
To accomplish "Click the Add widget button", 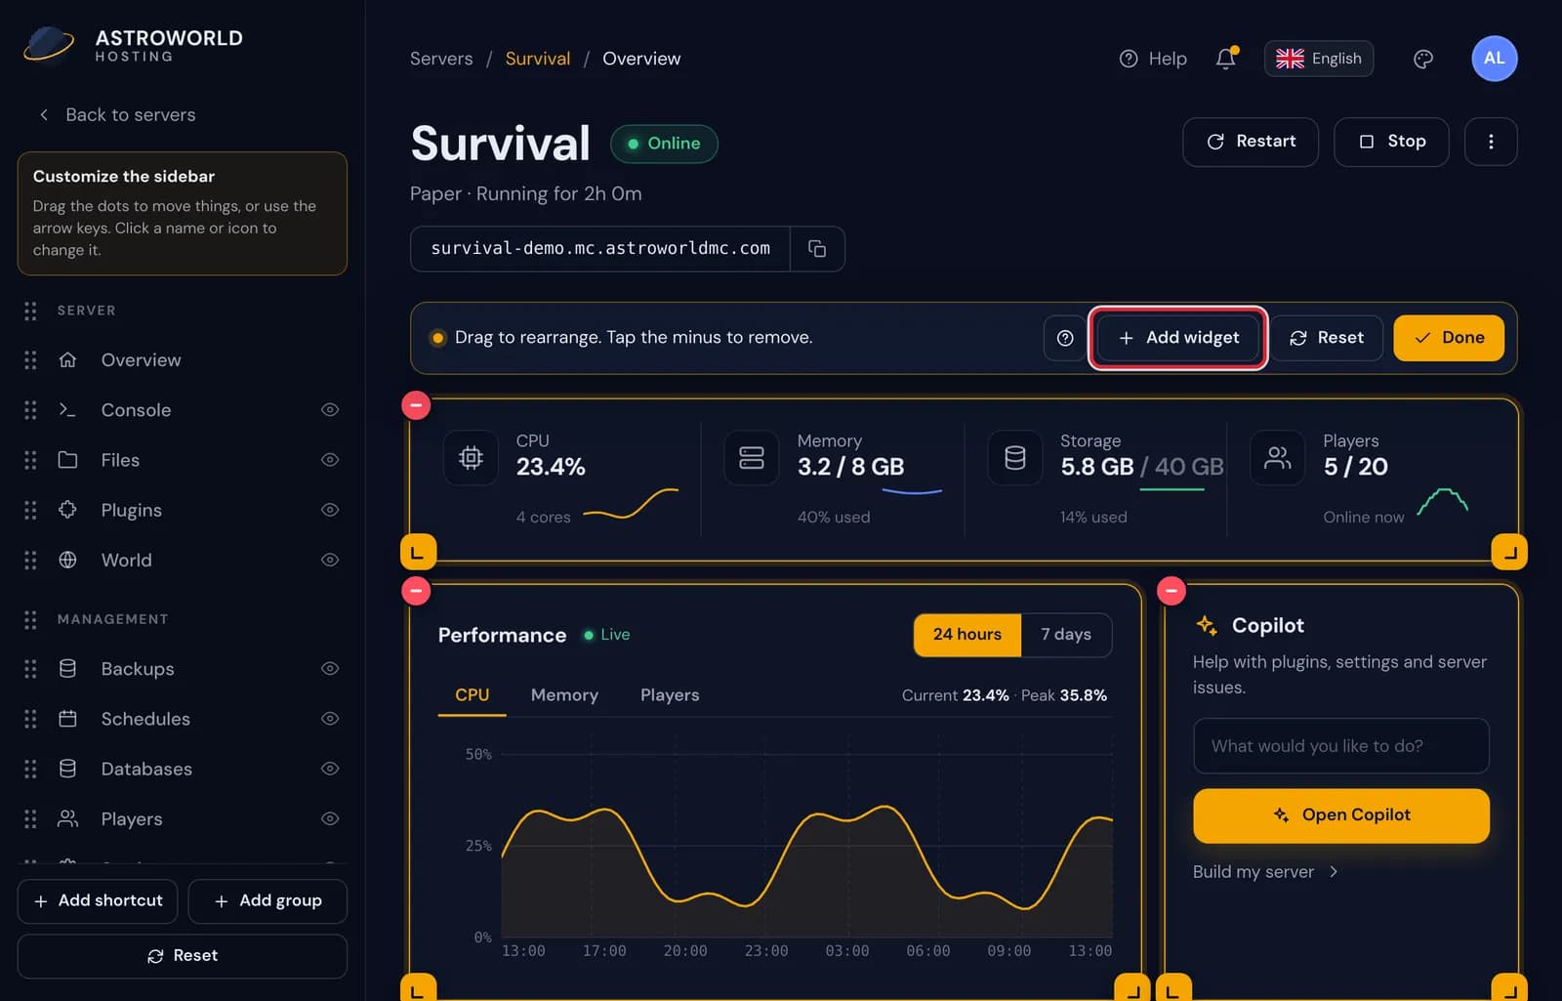I will point(1177,338).
